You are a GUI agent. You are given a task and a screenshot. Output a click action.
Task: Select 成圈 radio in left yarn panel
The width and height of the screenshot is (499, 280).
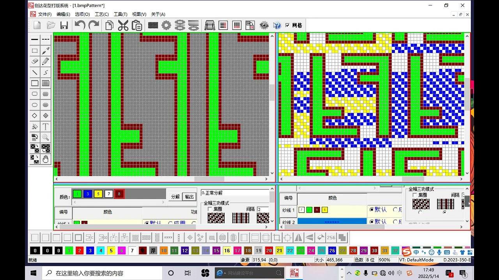[x=170, y=223]
